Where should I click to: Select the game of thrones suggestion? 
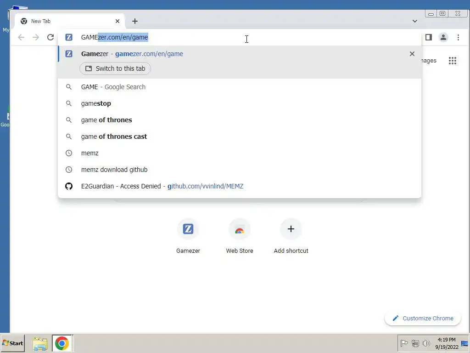tap(240, 120)
